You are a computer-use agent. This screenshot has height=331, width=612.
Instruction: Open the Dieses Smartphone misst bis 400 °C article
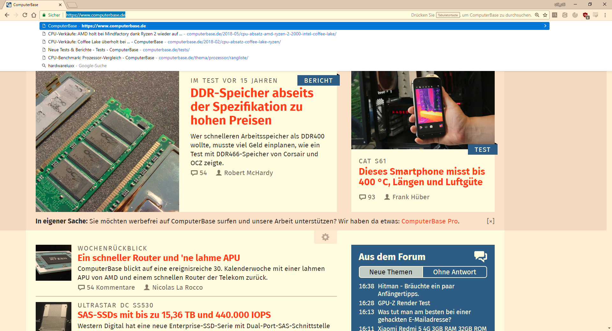(422, 177)
